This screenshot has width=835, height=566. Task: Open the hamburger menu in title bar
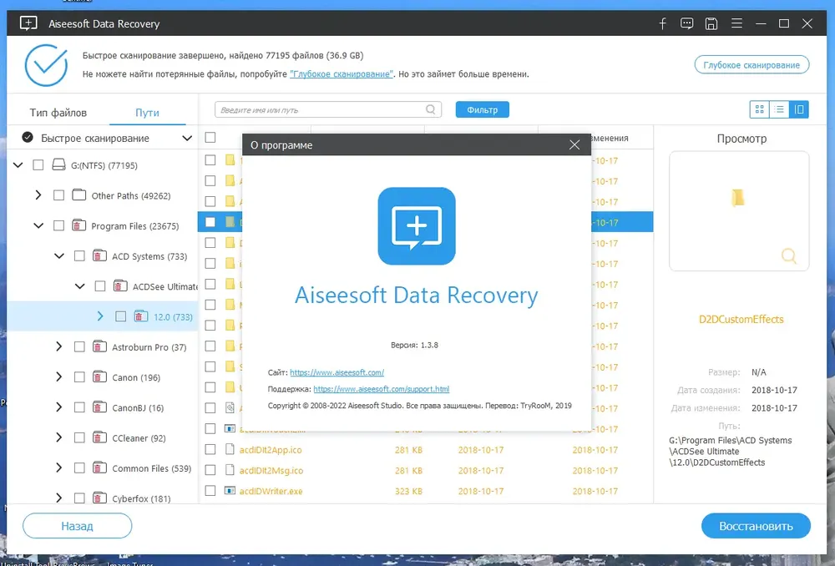pos(736,23)
